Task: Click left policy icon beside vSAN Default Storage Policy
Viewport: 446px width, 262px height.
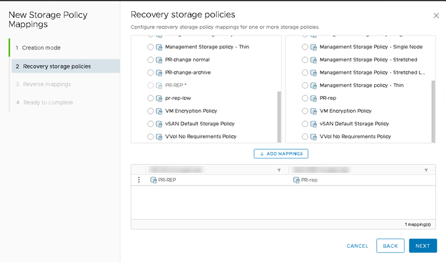Action: tap(159, 124)
